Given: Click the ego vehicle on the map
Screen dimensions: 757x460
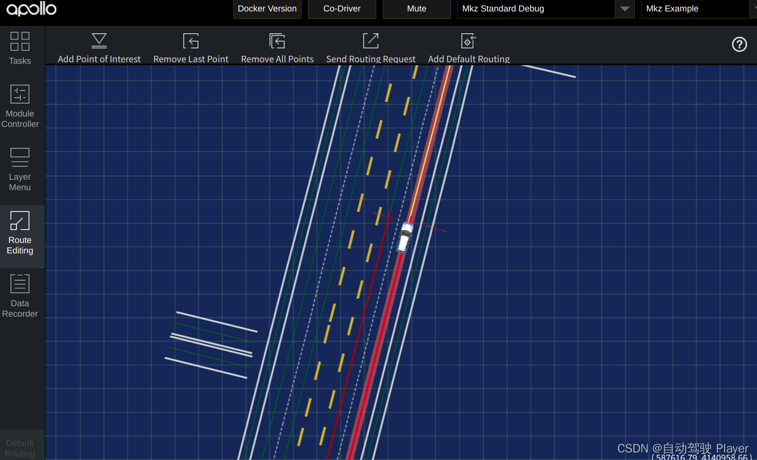Looking at the screenshot, I should (x=406, y=237).
